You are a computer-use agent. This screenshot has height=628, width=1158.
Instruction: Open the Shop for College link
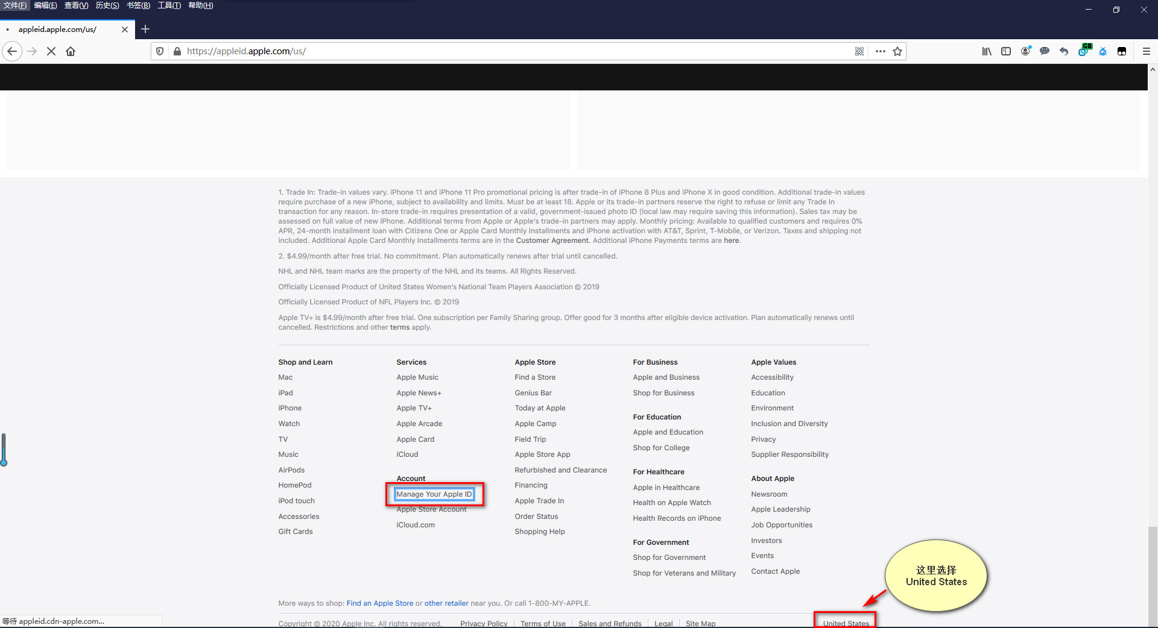[661, 448]
